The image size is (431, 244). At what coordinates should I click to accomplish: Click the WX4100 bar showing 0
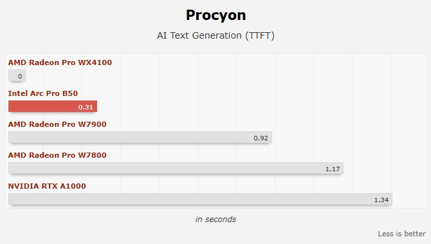[x=17, y=76]
